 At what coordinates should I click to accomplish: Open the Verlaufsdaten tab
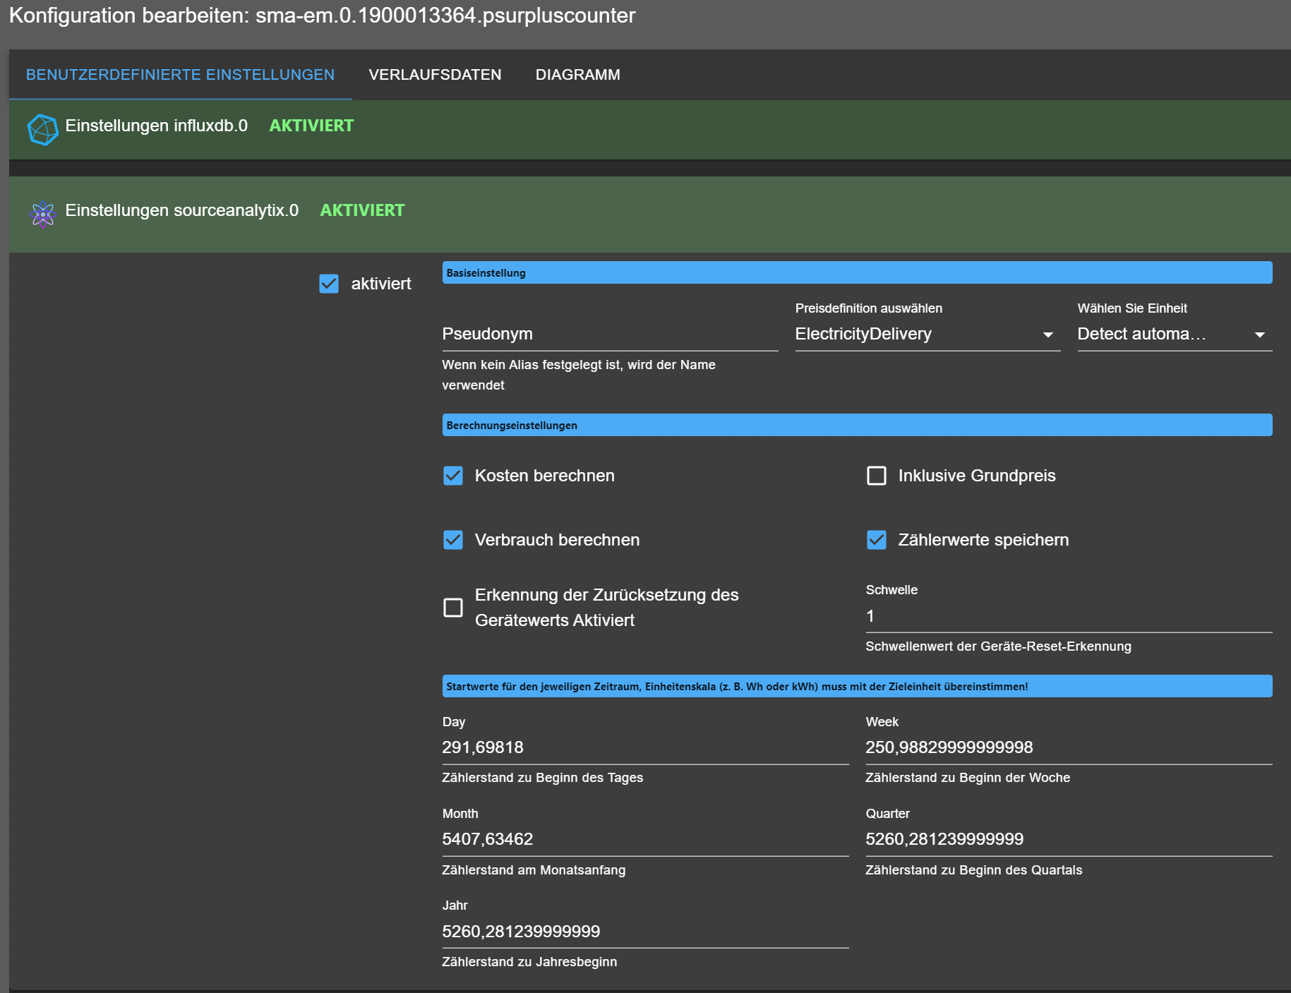(x=435, y=75)
